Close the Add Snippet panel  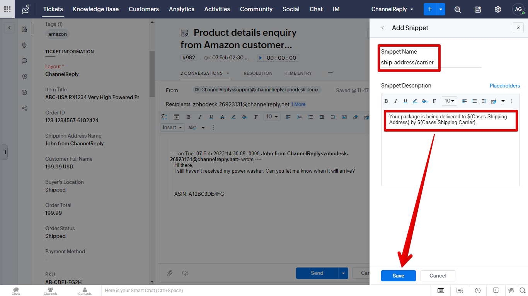518,28
